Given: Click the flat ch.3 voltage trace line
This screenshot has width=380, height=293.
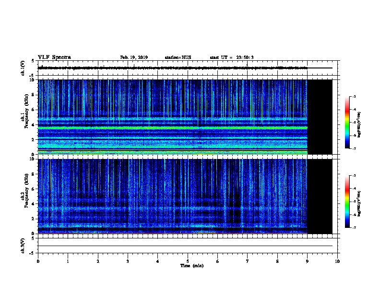Looking at the screenshot, I should click(185, 246).
